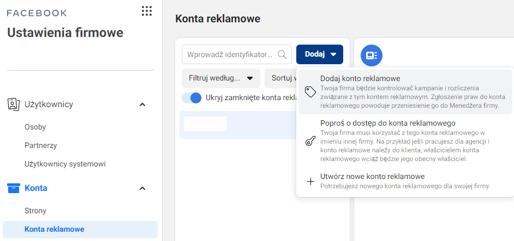Click the Użytkownicy person badge icon
Image resolution: width=514 pixels, height=241 pixels.
click(14, 104)
